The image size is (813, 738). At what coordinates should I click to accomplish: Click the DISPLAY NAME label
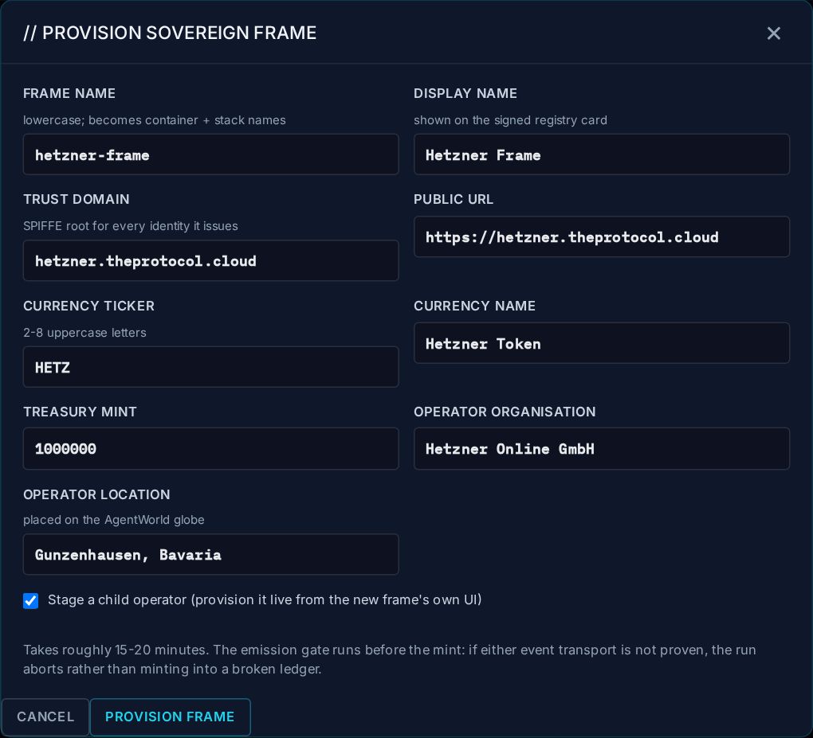coord(465,93)
